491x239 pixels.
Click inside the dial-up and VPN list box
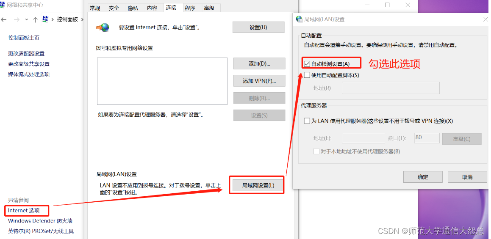point(162,81)
